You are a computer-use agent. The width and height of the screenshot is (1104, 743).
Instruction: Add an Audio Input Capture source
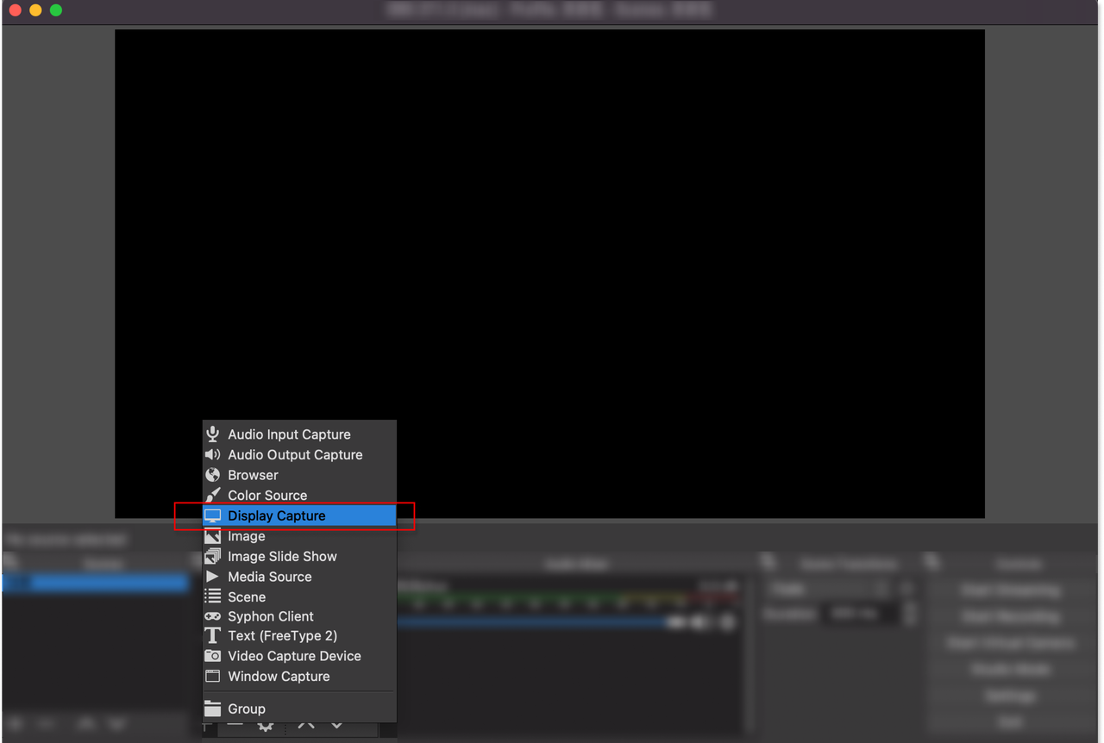coord(299,434)
